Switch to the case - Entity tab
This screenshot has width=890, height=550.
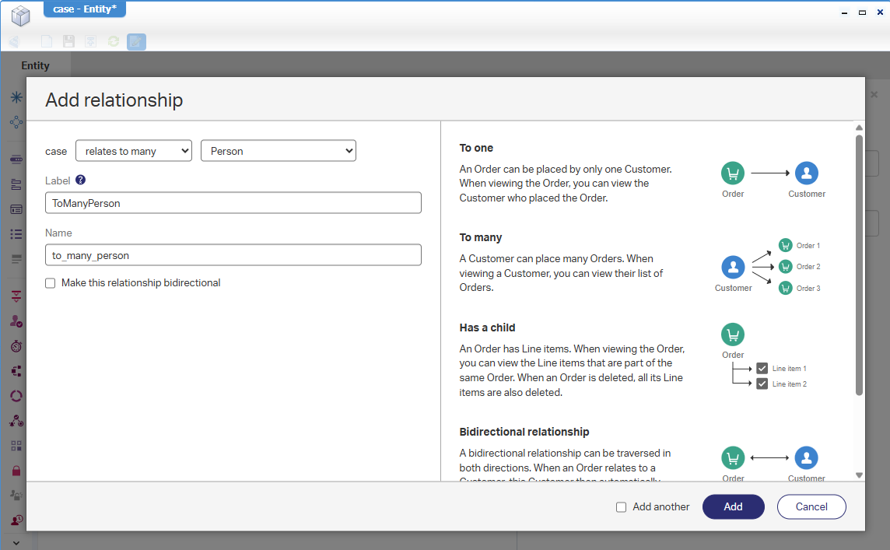tap(84, 9)
